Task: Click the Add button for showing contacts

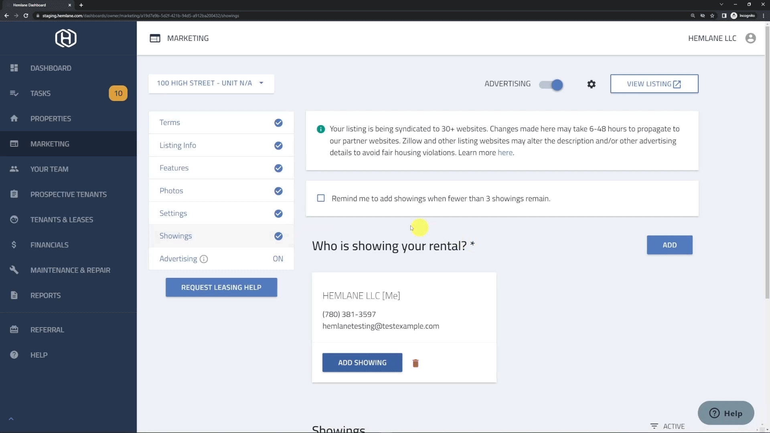Action: tap(669, 245)
